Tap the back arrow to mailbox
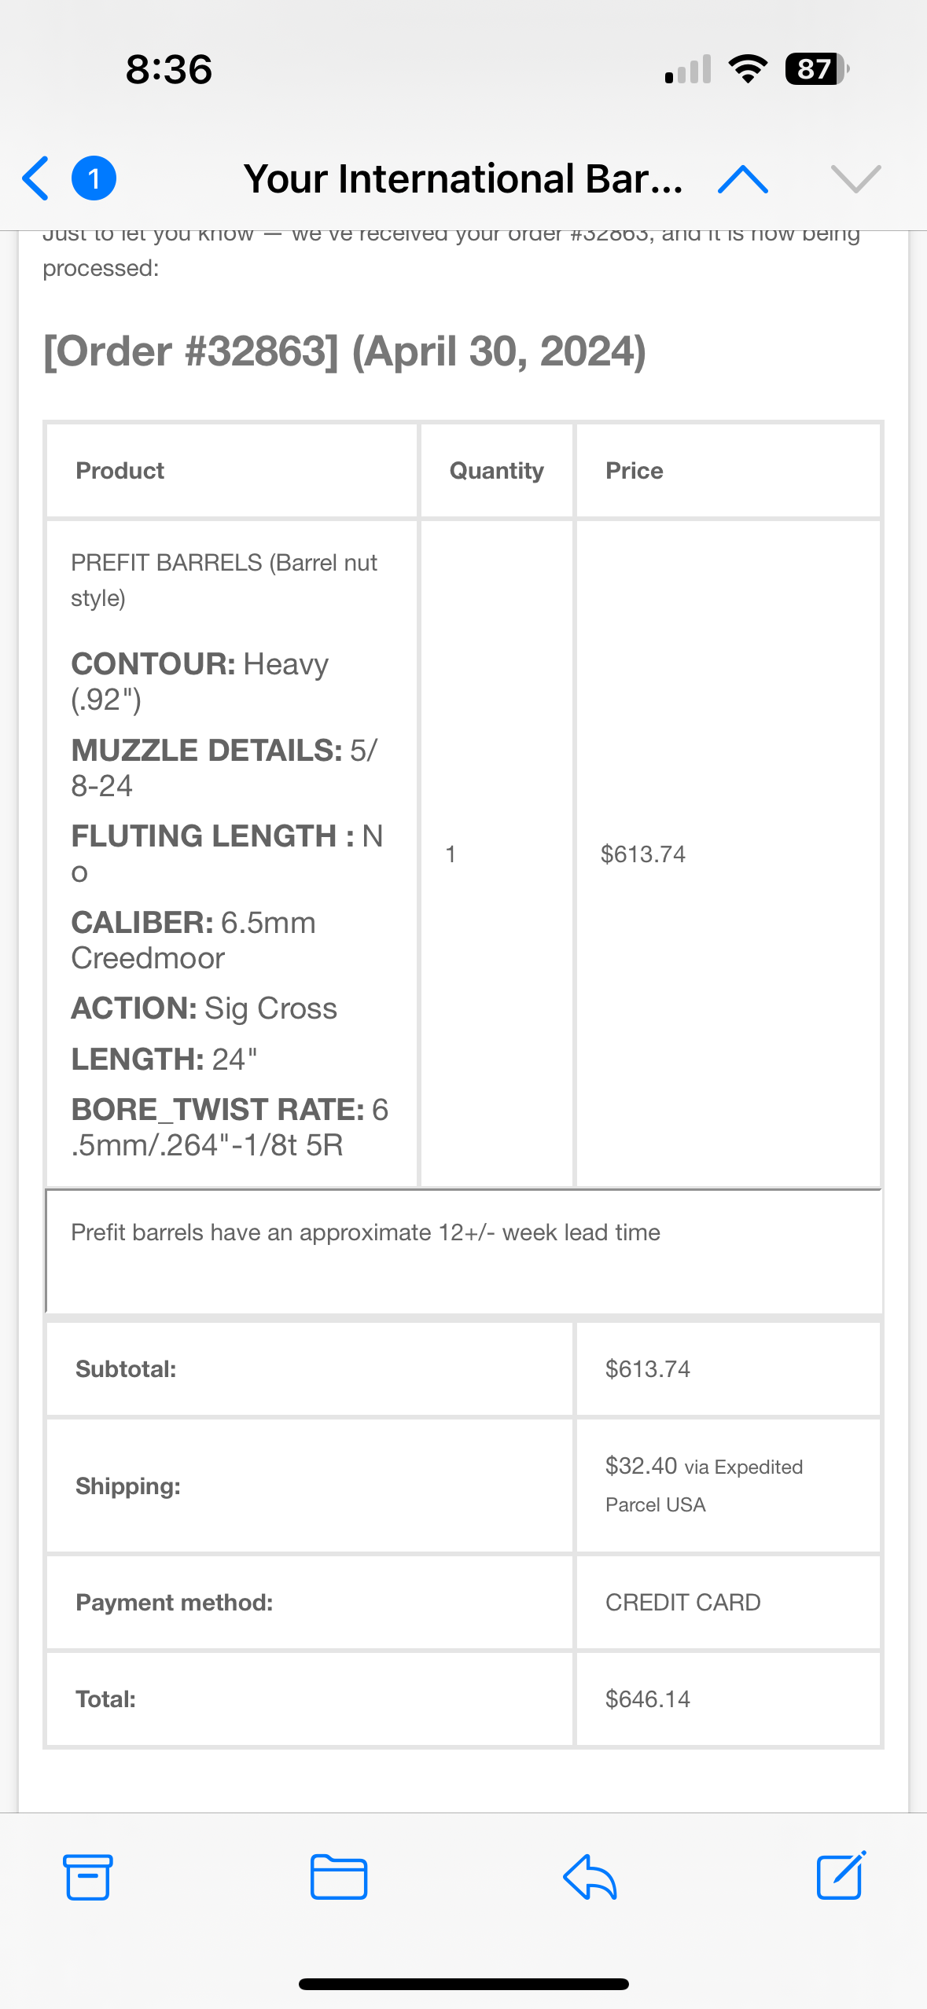 tap(36, 178)
